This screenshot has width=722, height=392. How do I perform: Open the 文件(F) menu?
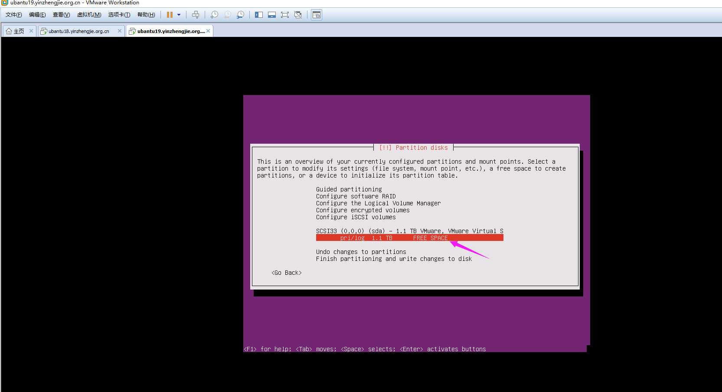pyautogui.click(x=13, y=15)
